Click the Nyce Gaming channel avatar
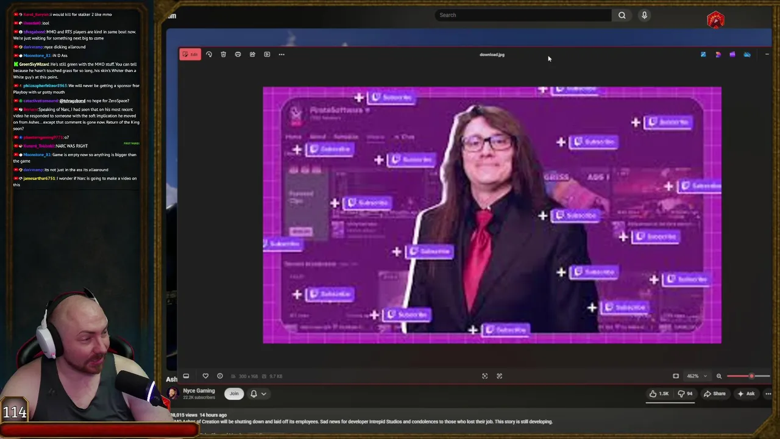 click(x=172, y=394)
